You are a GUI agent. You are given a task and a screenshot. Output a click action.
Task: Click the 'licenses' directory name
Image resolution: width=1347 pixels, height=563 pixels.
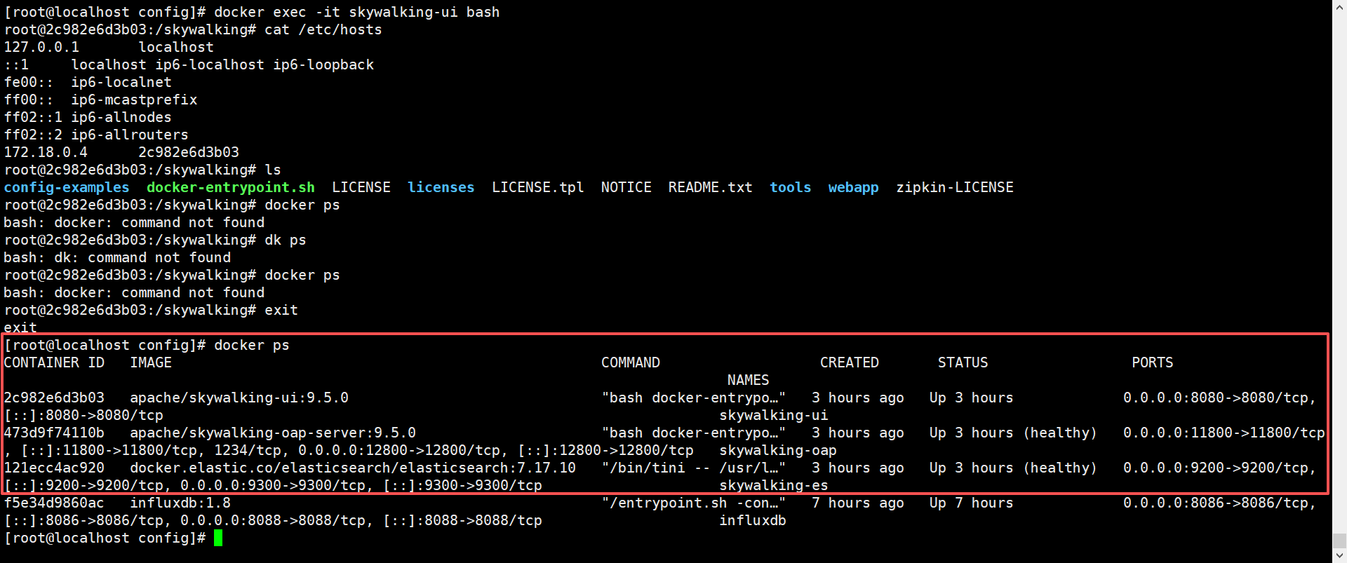(441, 187)
